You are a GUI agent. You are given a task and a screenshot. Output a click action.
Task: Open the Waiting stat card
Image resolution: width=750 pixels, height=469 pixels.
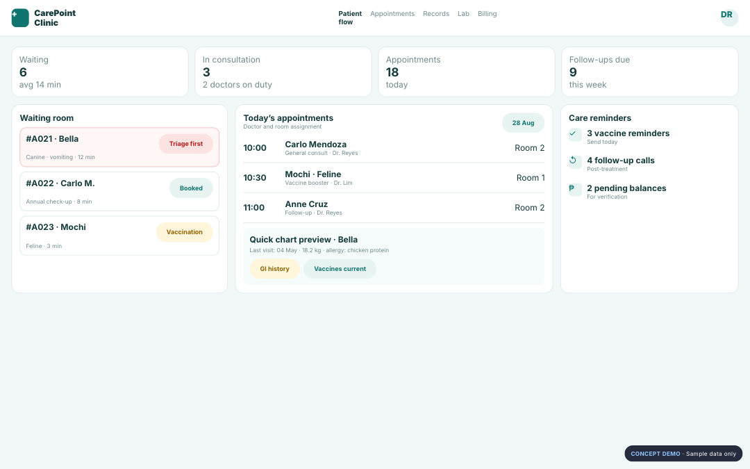pos(100,72)
